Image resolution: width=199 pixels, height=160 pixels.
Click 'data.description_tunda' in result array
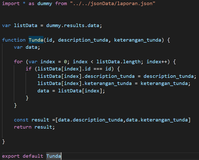click(90, 120)
